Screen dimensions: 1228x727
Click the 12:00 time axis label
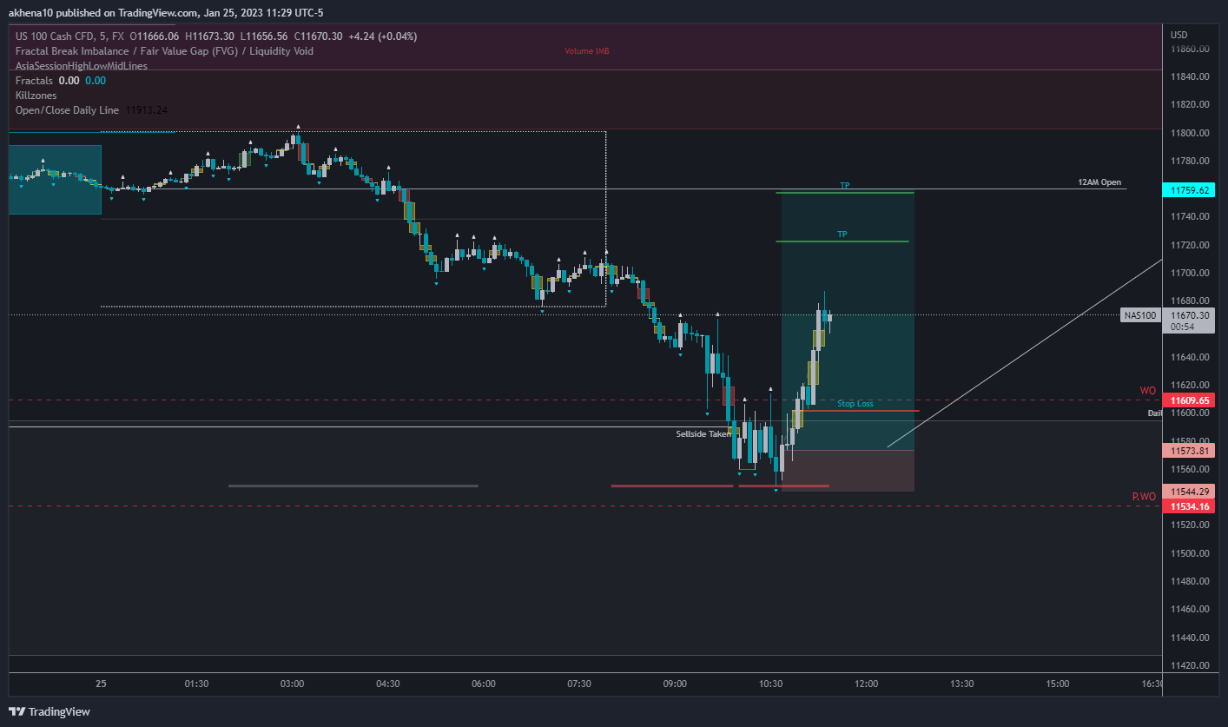click(867, 684)
